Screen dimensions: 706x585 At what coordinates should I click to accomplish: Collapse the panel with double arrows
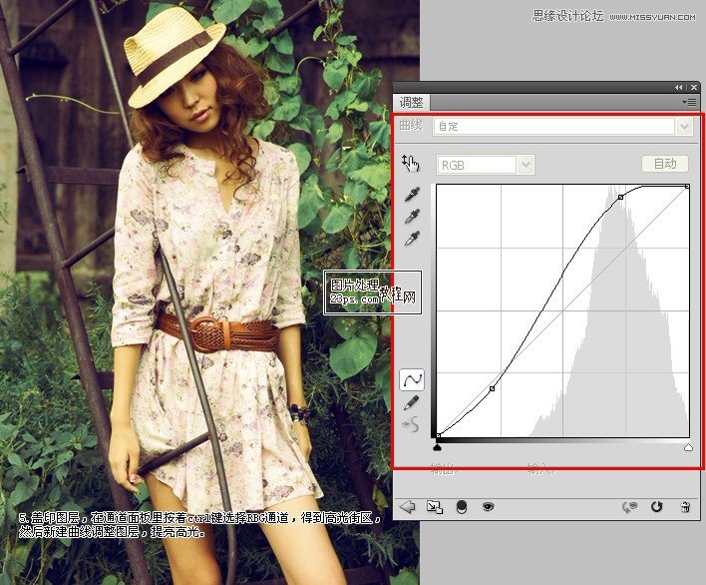click(x=678, y=88)
